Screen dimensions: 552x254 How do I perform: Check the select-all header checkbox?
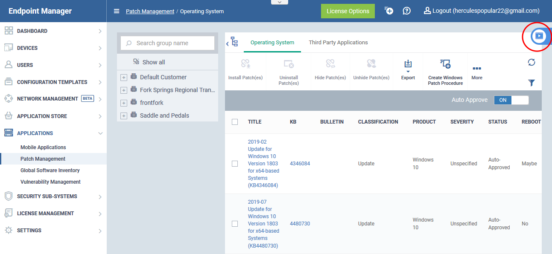(x=235, y=122)
